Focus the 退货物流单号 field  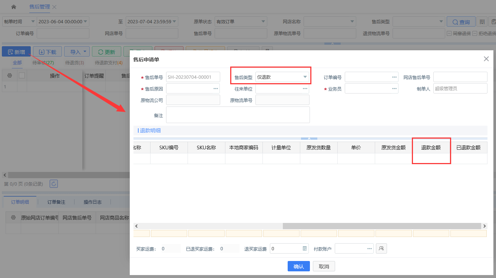(419, 33)
